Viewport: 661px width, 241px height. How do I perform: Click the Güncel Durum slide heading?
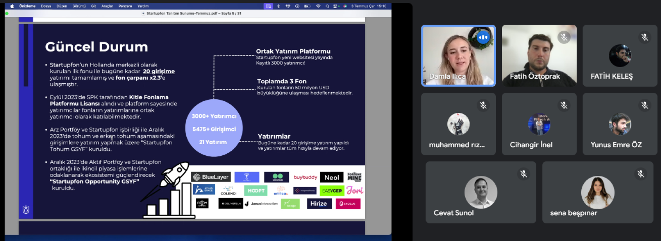coord(96,47)
